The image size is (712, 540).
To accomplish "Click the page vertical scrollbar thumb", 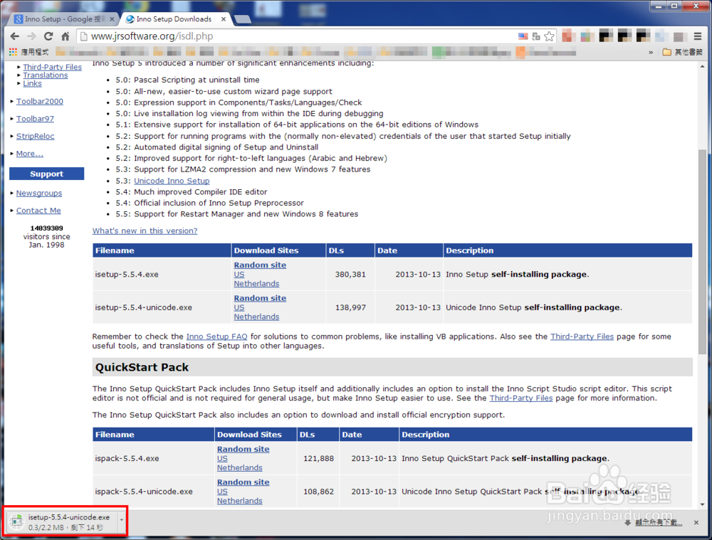I will 703,252.
